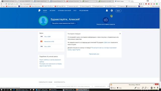The width and height of the screenshot is (161, 91).
Task: Open 'Посмотреть мои ограничения' link
Action: pyautogui.click(x=51, y=65)
